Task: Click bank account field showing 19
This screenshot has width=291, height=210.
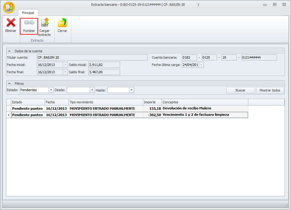Action: pos(229,57)
